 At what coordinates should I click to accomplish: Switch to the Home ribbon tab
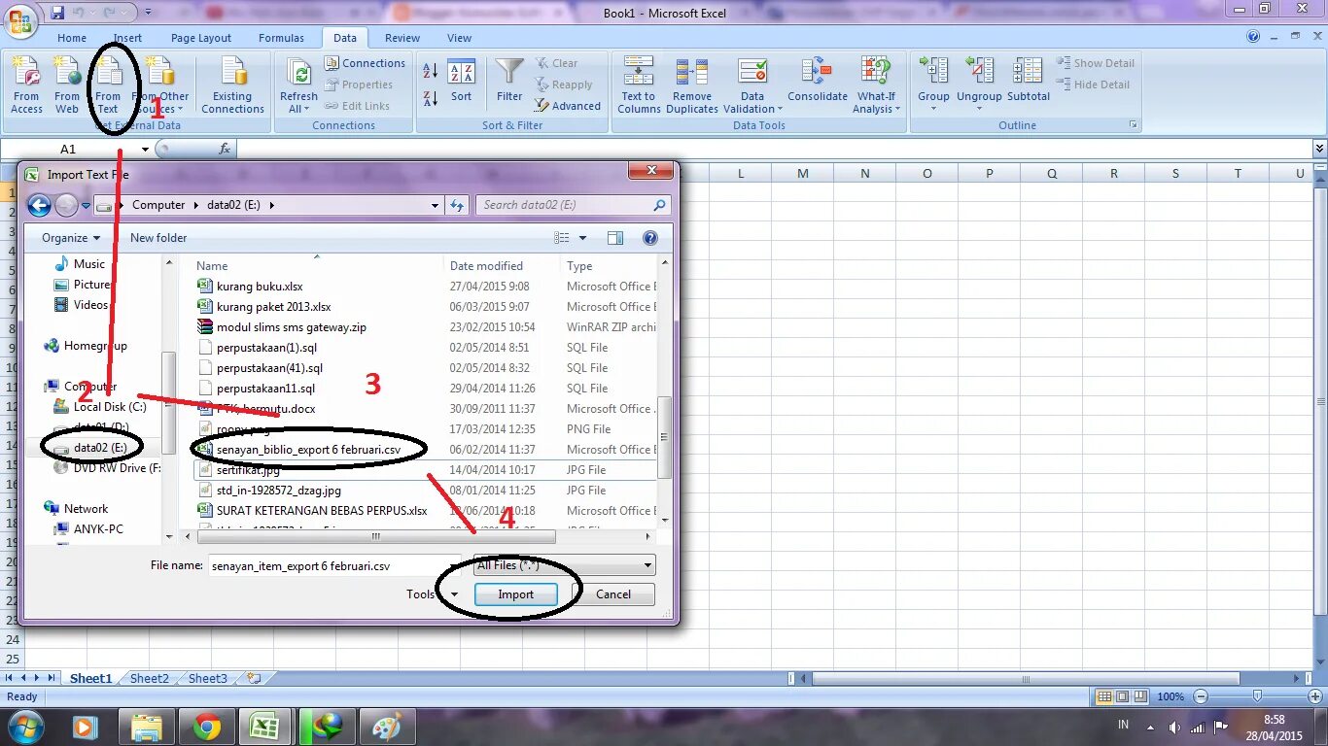click(72, 38)
